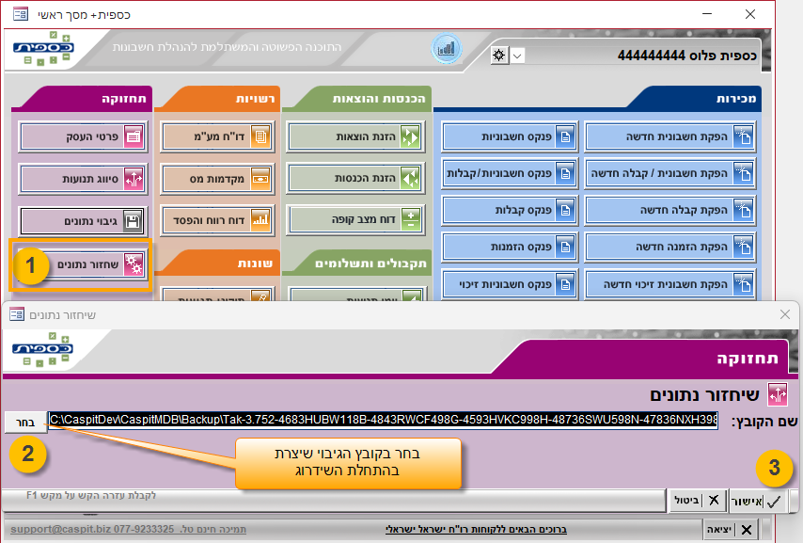Expand the dropdown arrow beside the gear
Viewport: 803px width, 543px height.
coord(517,55)
